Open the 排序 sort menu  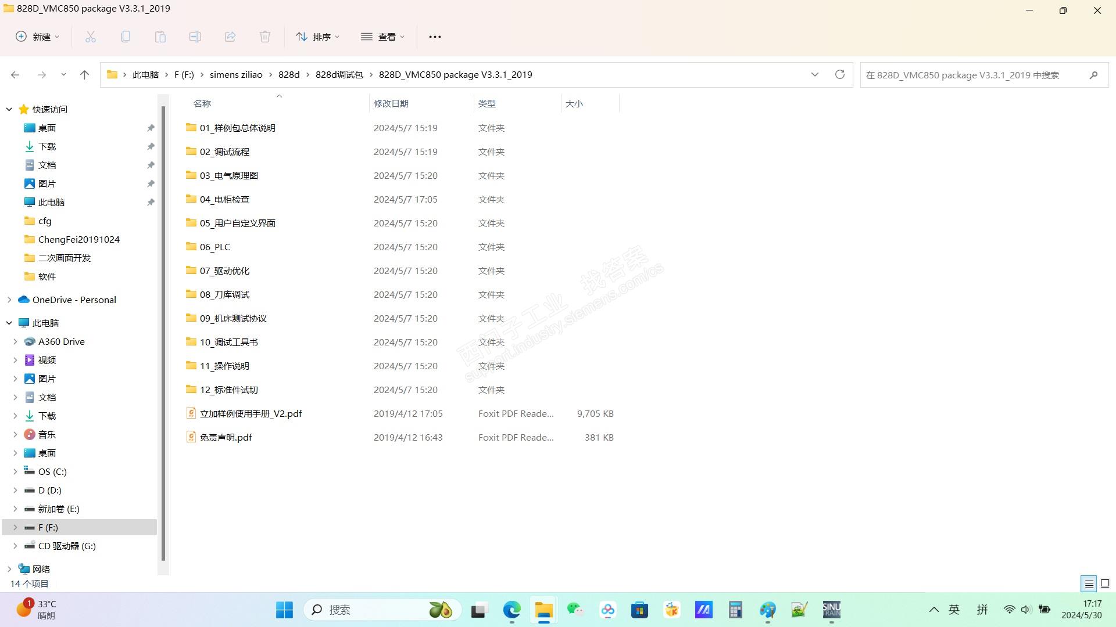pyautogui.click(x=317, y=37)
